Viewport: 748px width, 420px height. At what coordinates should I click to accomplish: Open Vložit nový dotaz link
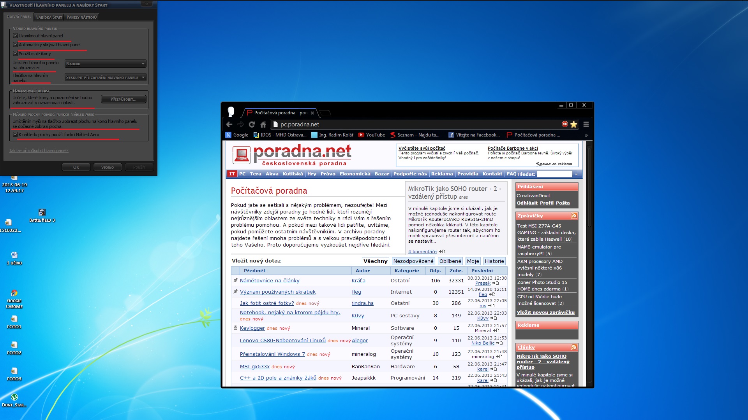(x=256, y=261)
